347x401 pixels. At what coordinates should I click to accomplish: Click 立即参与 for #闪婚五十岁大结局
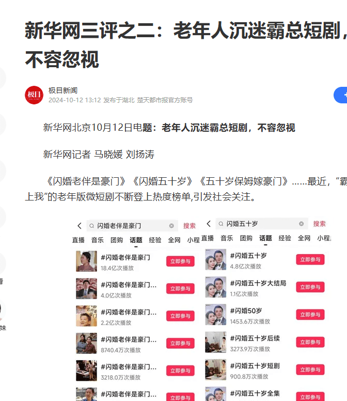click(x=310, y=287)
